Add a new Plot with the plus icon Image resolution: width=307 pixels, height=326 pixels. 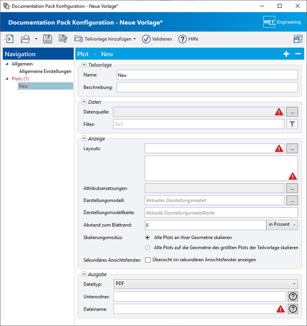pos(286,54)
